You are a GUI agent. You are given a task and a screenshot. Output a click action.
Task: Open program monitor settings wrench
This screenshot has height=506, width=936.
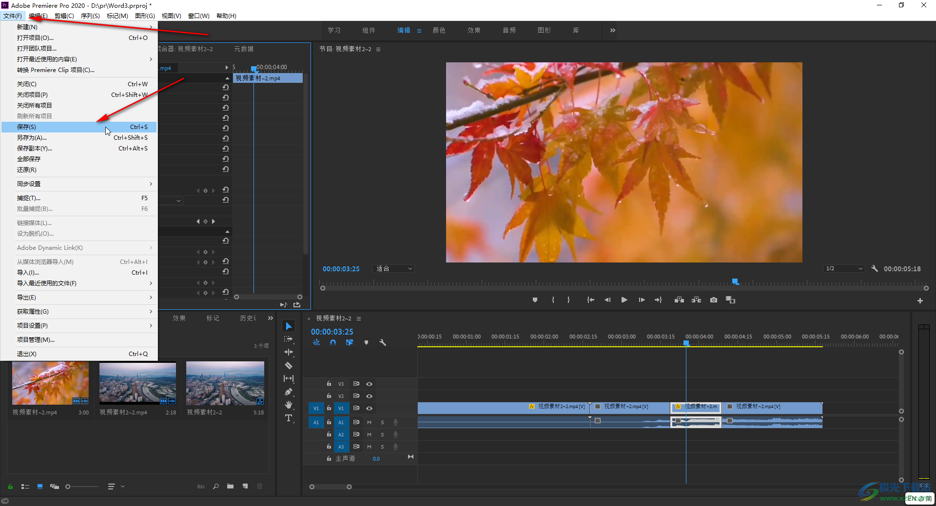pyautogui.click(x=875, y=268)
